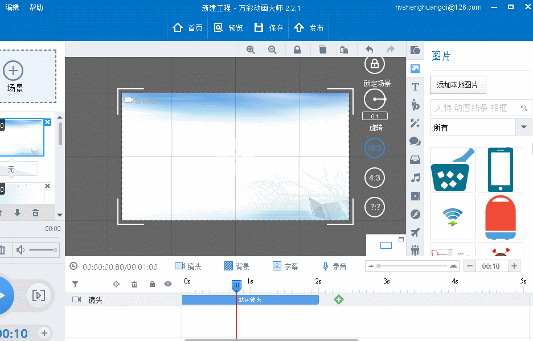Focus the picture search field
Image resolution: width=533 pixels, height=341 pixels.
476,108
